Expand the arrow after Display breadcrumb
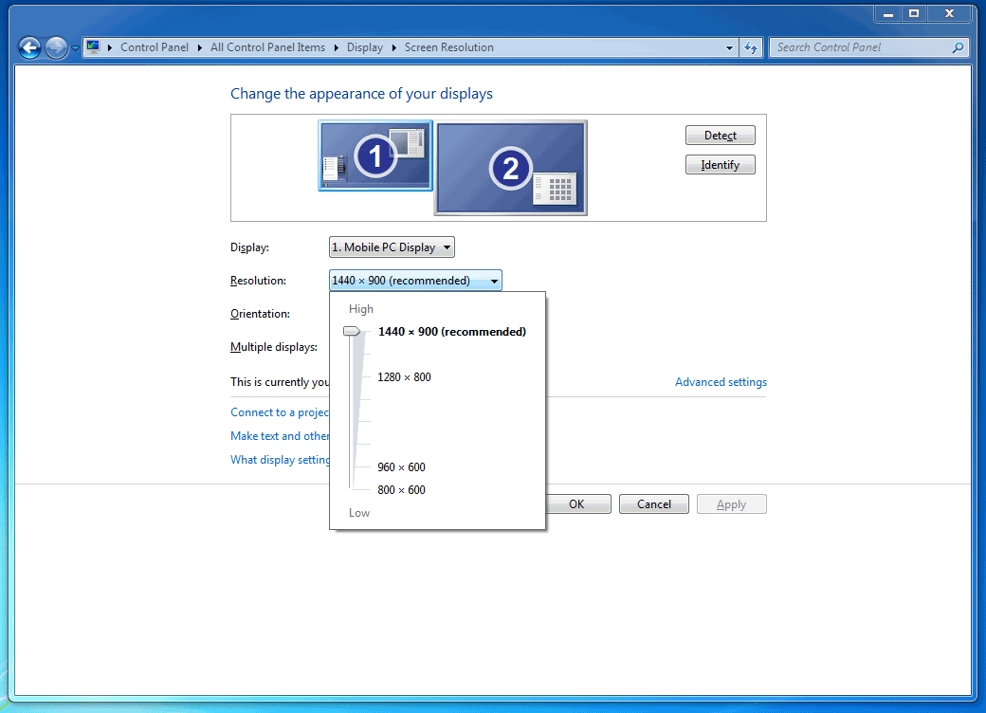Image resolution: width=986 pixels, height=713 pixels. pos(393,47)
